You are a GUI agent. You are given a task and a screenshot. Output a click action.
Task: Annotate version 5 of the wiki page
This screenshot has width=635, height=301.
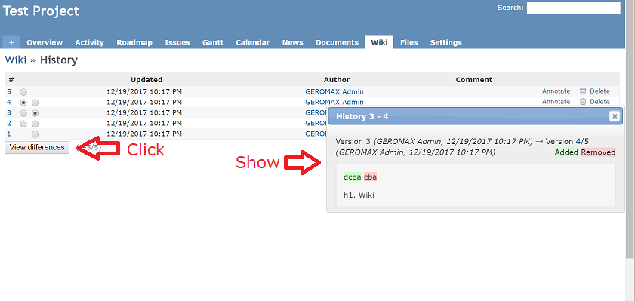coord(556,91)
